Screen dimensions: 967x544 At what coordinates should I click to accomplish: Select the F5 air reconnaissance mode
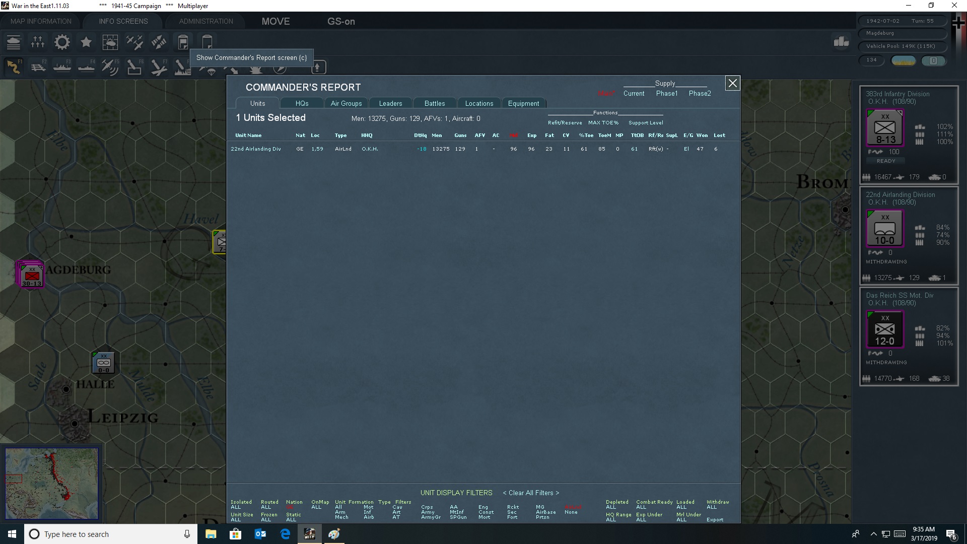click(x=110, y=66)
